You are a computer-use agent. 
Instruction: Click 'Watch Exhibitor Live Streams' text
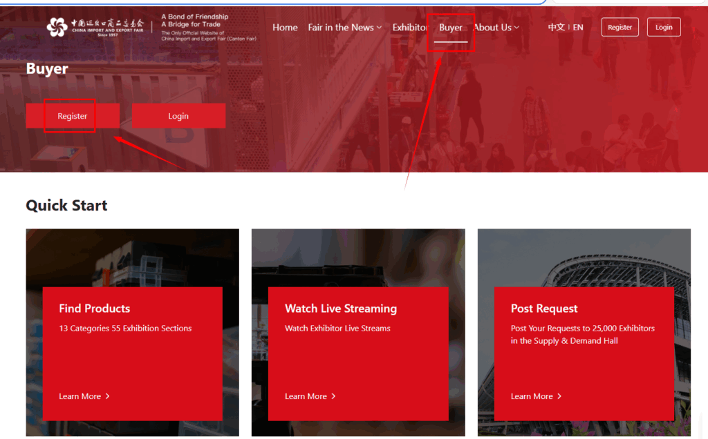(337, 328)
